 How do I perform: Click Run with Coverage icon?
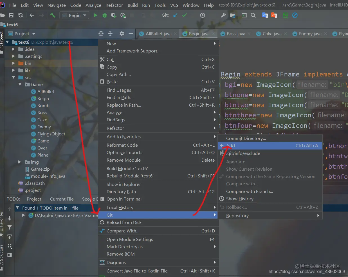pos(113,15)
